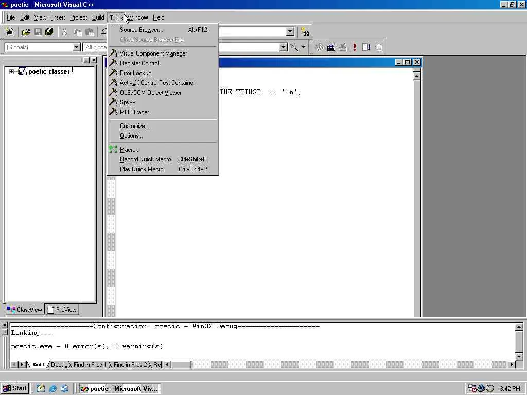
Task: Click the Copy icon in toolbar
Action: 77,32
